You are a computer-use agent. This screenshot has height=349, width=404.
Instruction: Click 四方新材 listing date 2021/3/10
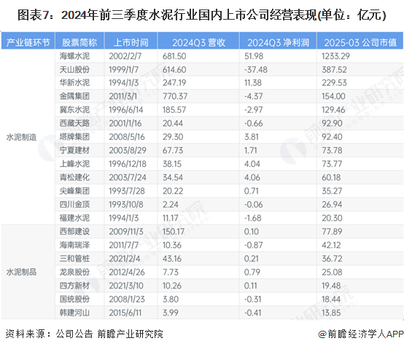126,286
